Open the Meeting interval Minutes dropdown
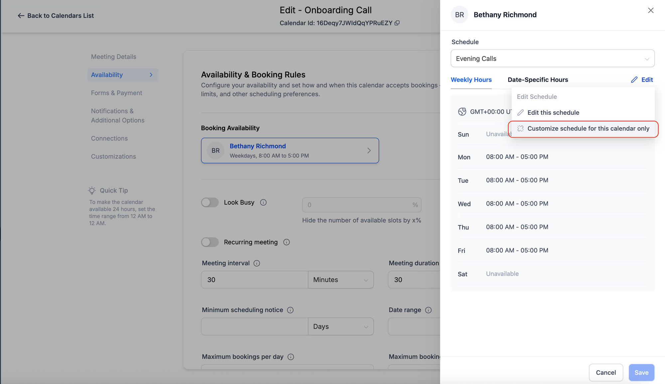 340,280
